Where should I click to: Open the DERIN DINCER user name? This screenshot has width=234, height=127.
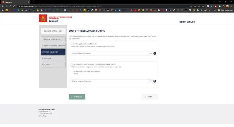coord(187,22)
